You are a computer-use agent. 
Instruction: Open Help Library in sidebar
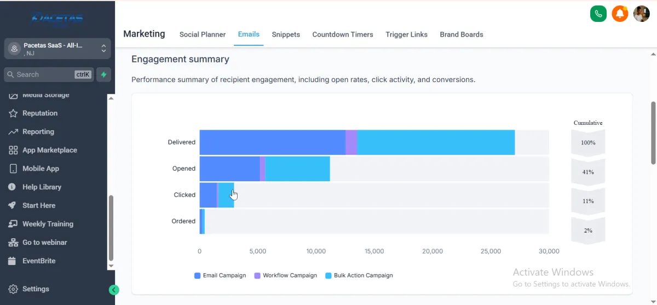coord(42,187)
